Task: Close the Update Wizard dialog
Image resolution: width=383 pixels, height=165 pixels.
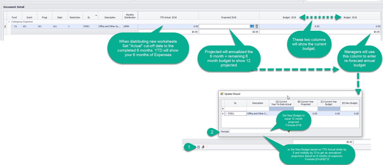Action: click(x=359, y=93)
